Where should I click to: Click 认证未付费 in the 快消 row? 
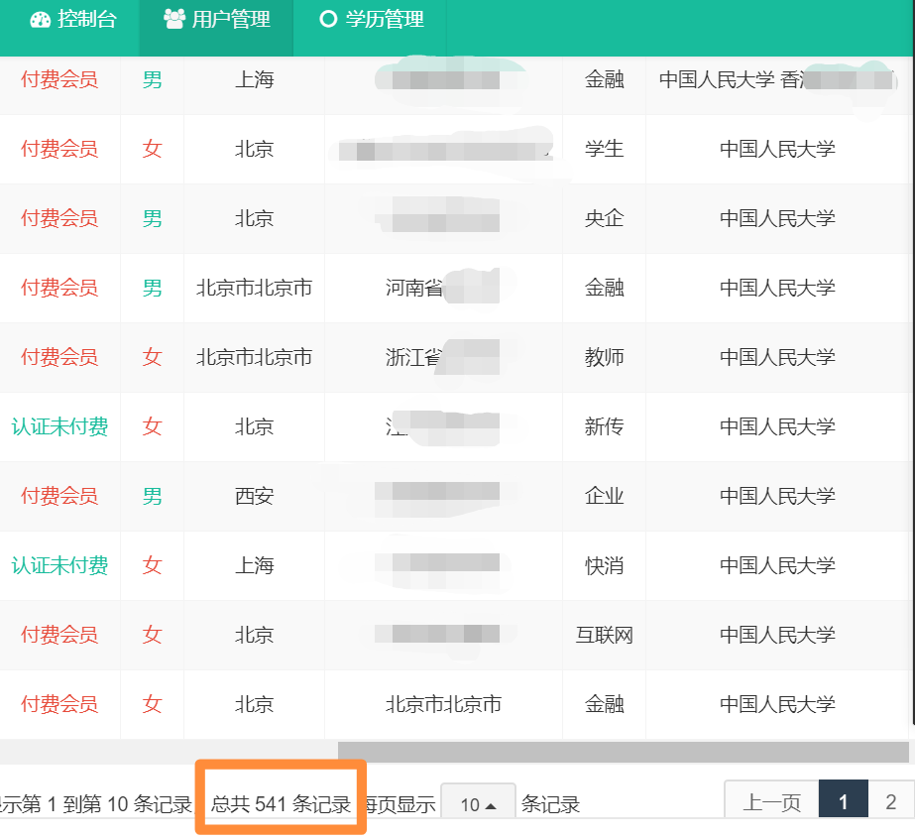(x=59, y=565)
